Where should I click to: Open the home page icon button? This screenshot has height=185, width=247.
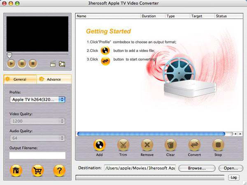(16, 171)
